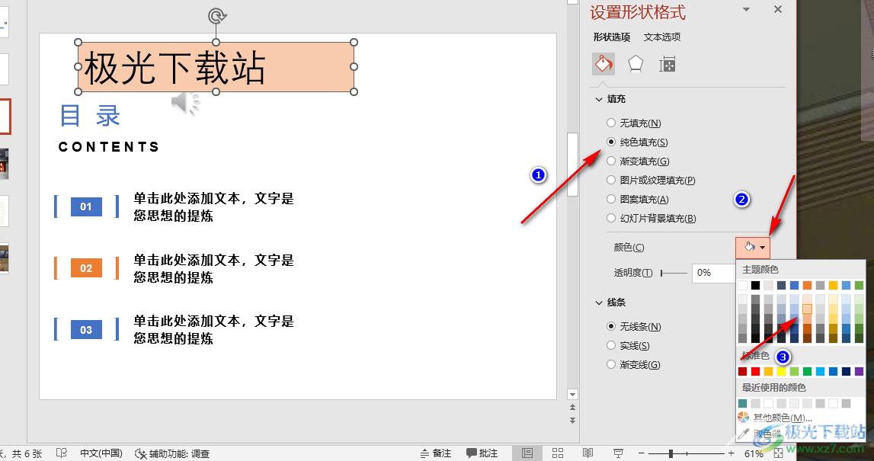Select the 无填充 radio option
Image resolution: width=874 pixels, height=461 pixels.
[611, 123]
